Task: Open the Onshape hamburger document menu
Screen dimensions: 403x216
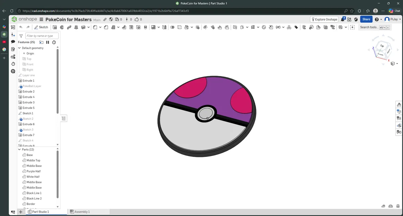Action: [x=41, y=19]
